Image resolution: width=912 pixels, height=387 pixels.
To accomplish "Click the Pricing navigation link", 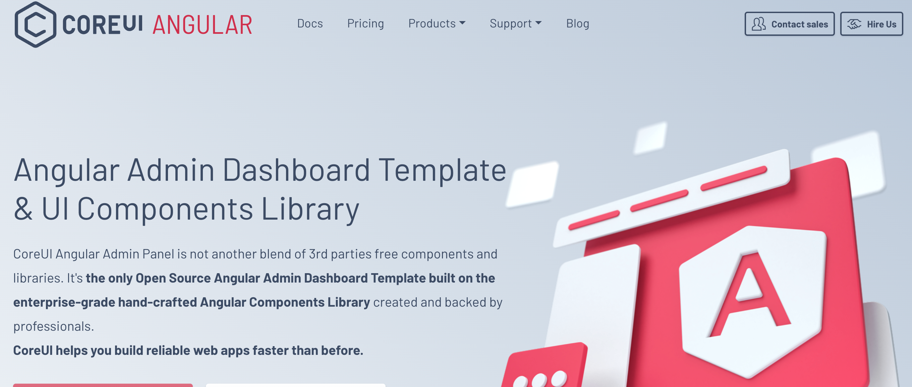I will 365,23.
